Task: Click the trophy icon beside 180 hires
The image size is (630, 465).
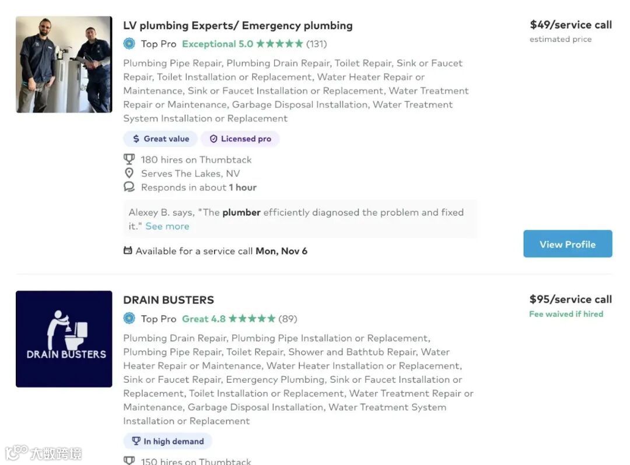Action: tap(129, 159)
